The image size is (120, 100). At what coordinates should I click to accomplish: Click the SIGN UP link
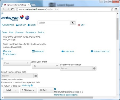pos(21,25)
